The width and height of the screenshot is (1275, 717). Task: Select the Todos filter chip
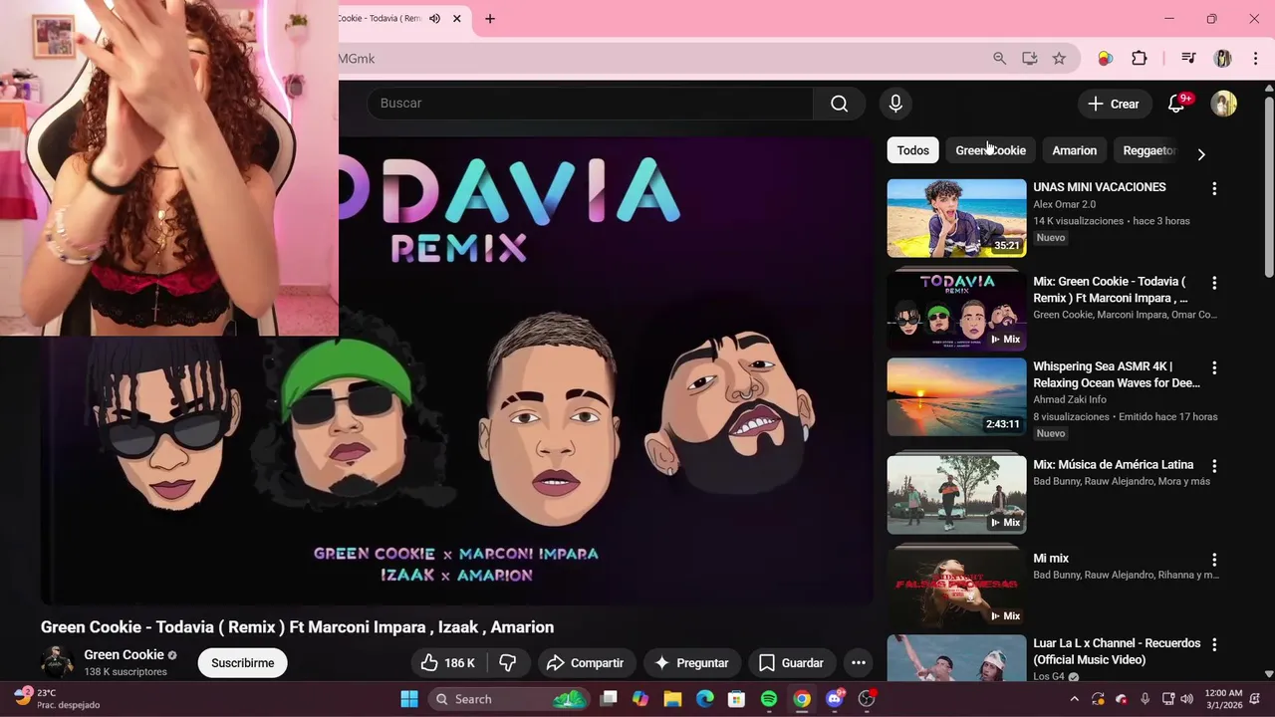click(912, 150)
